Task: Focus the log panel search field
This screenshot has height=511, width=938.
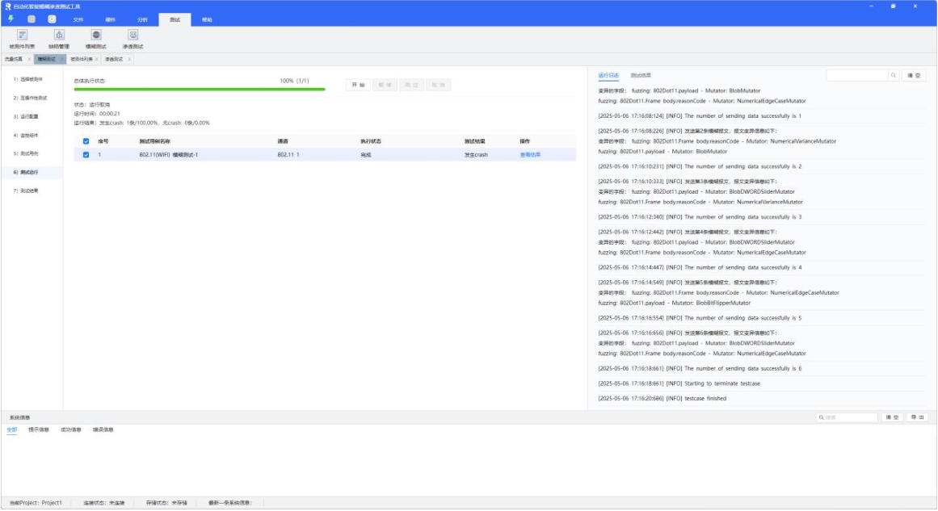Action: [x=857, y=75]
